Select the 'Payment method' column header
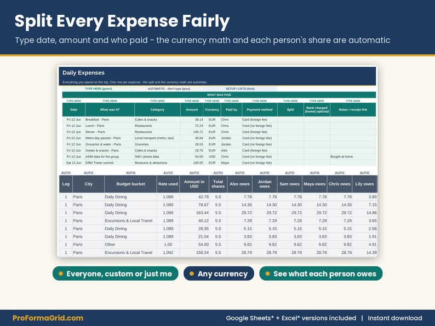 click(259, 110)
